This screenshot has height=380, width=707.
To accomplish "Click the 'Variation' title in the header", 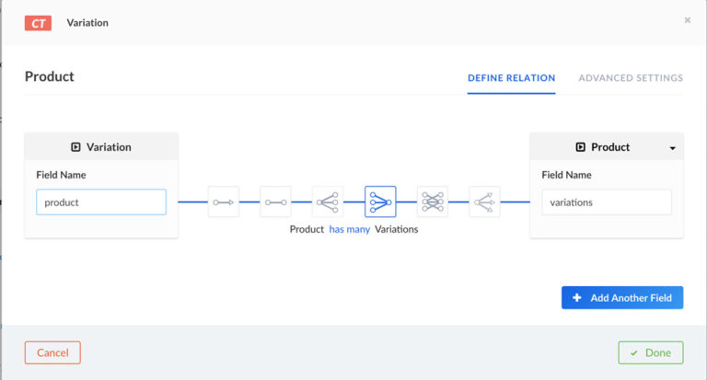I will tap(87, 22).
